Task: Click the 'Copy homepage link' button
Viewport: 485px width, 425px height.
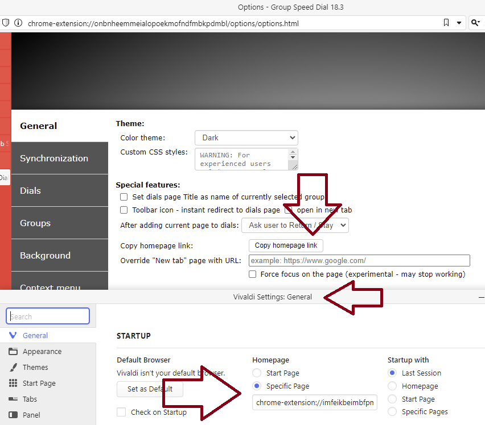Action: point(286,245)
